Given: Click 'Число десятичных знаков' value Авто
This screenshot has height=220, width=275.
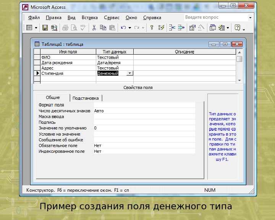Looking at the screenshot, I should point(144,111).
